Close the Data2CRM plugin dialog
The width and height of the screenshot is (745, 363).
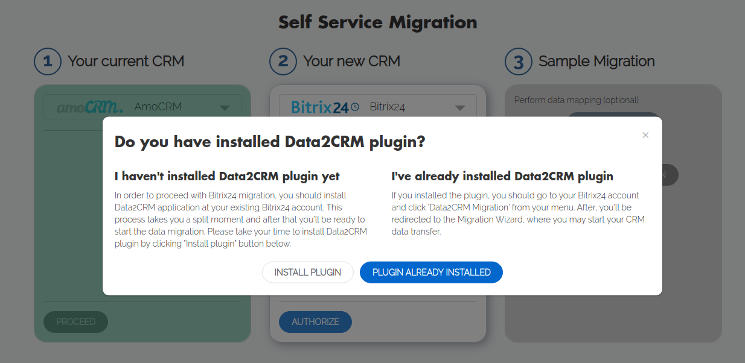[645, 135]
